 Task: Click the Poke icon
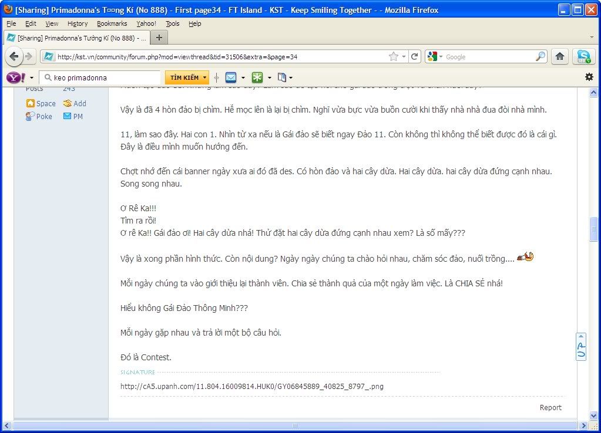click(x=30, y=116)
